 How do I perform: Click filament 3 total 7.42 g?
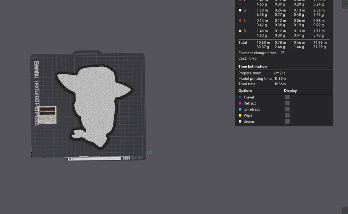tap(318, 15)
